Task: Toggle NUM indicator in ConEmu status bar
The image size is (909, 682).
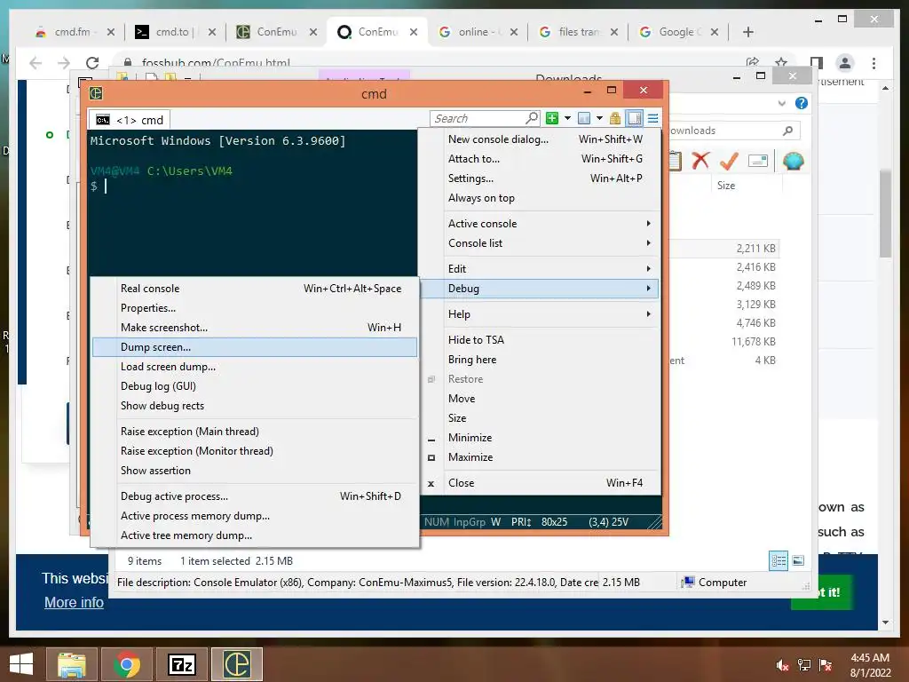Action: [437, 522]
